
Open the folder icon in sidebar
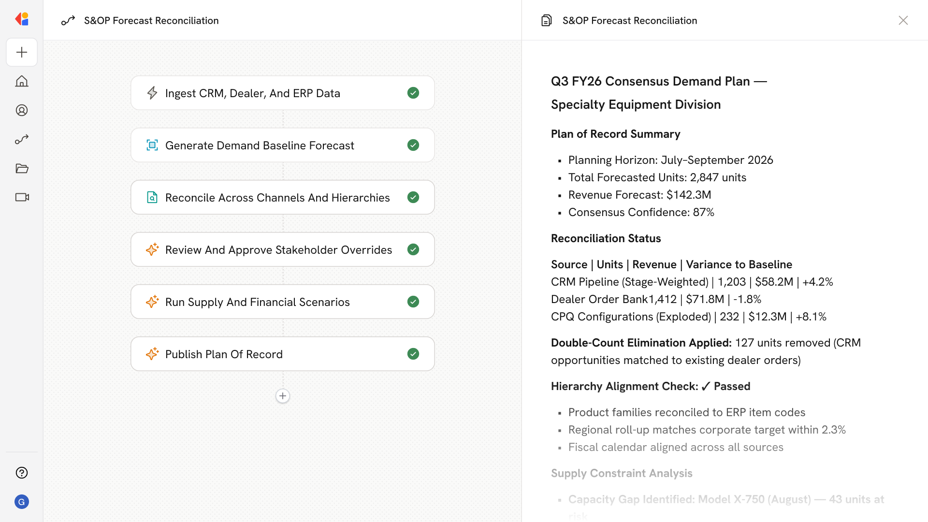(22, 168)
